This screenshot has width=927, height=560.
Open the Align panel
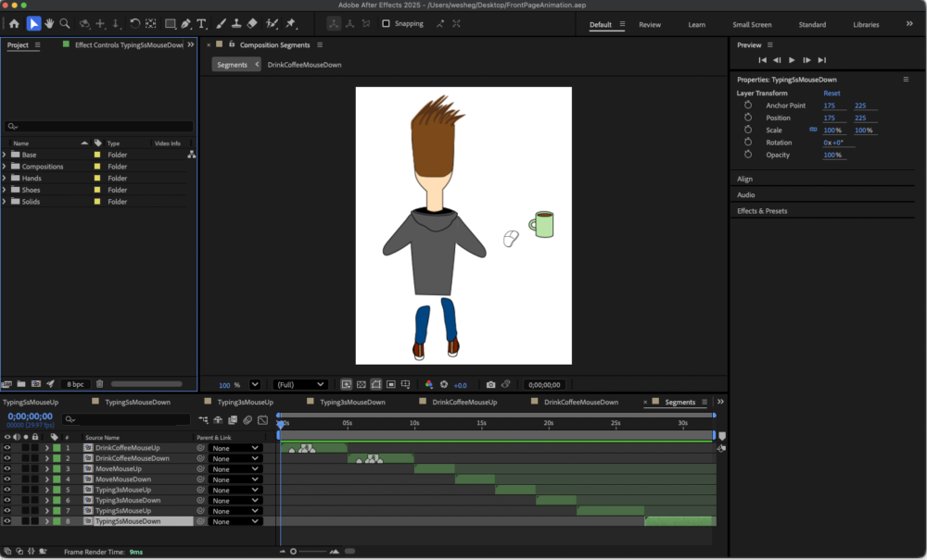tap(745, 179)
